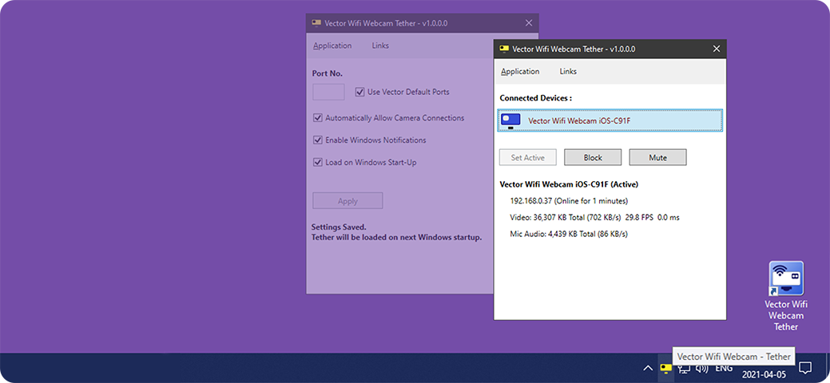830x383 pixels.
Task: Uncheck Use Vector Default Ports
Action: tap(360, 92)
